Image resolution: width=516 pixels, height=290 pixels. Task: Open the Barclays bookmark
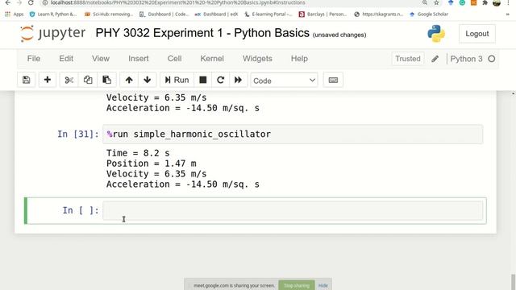click(322, 14)
